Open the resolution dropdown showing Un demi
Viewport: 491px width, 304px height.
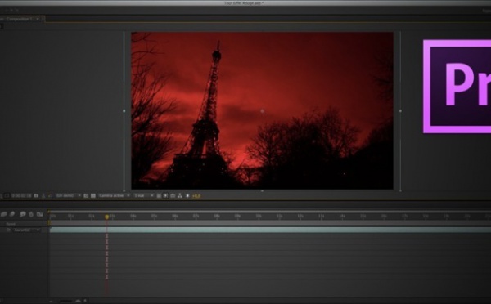click(68, 195)
